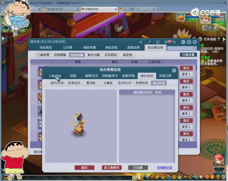
Task: Open 商品专题 tab
Action: click(90, 48)
